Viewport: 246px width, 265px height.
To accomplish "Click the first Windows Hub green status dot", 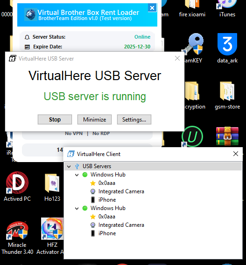I will coord(85,175).
